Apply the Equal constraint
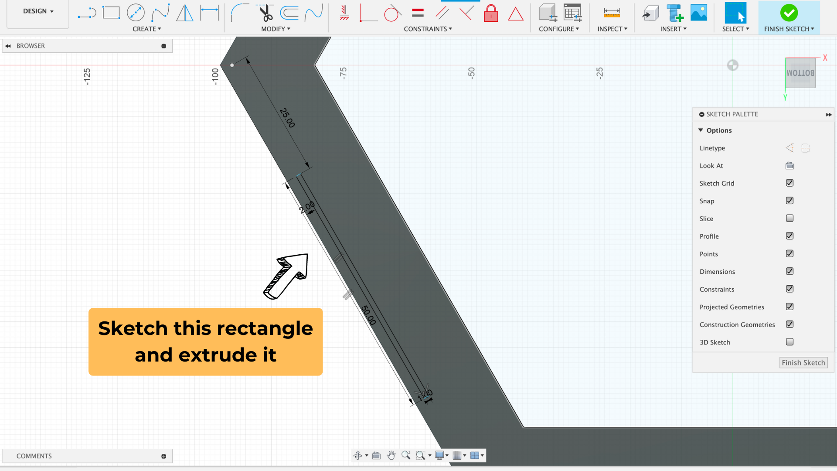837x471 pixels. [418, 13]
